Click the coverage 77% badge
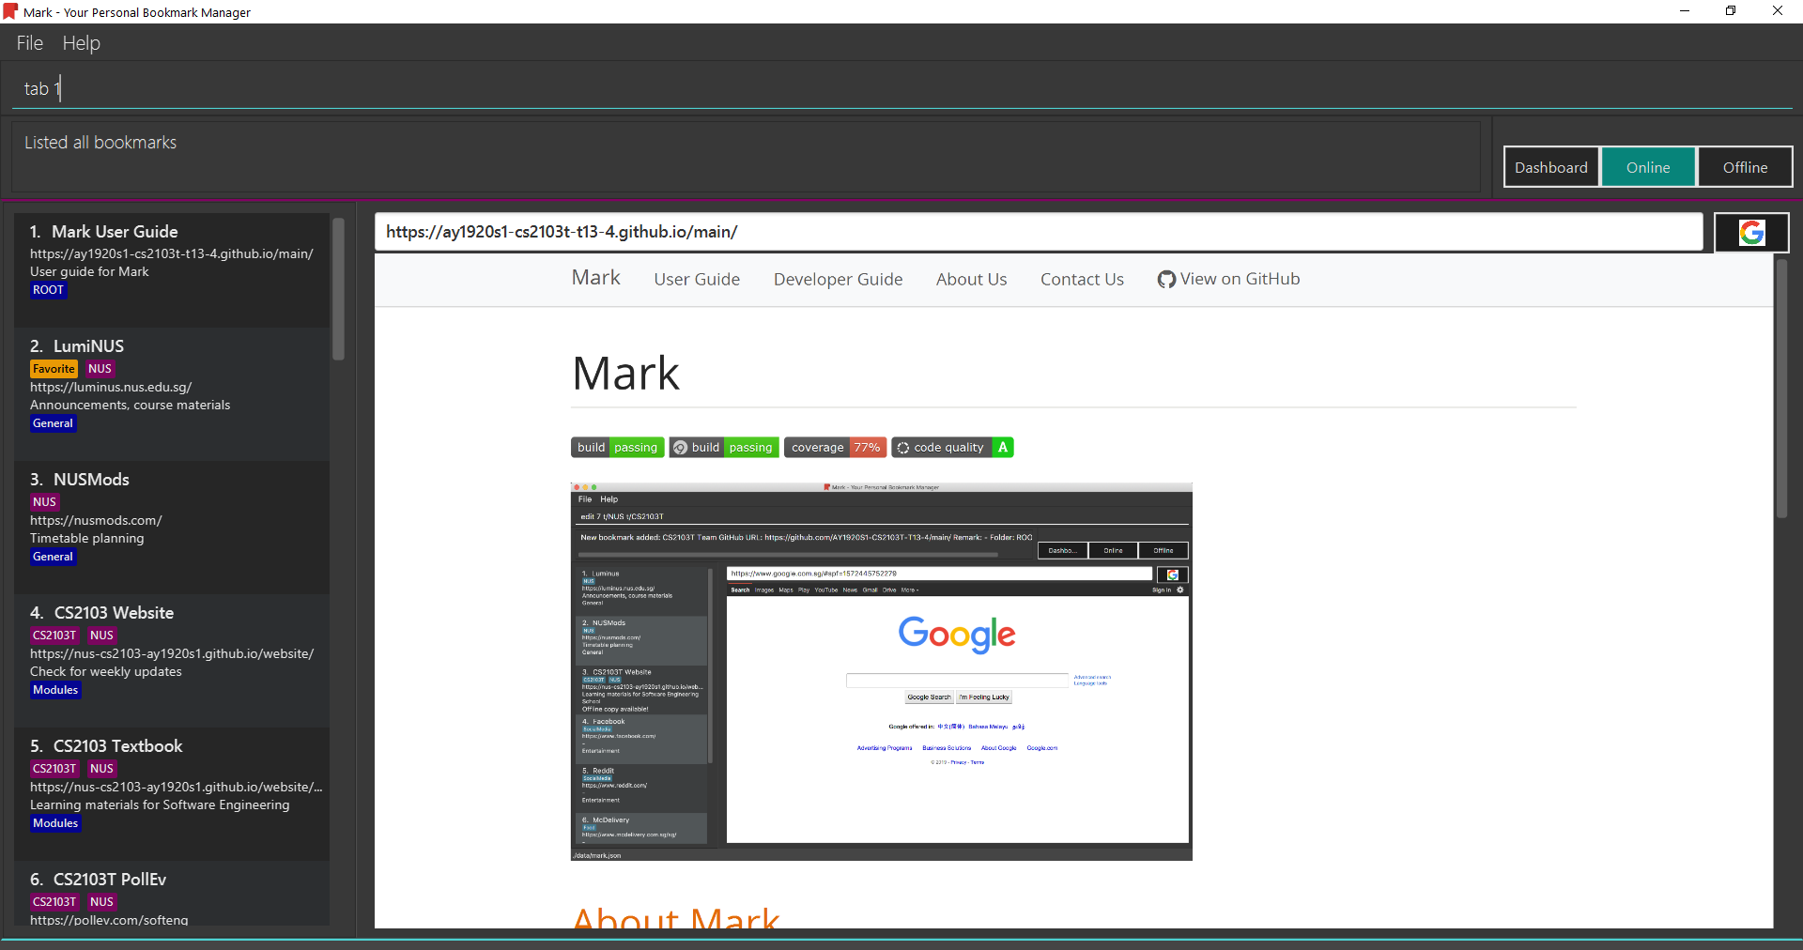This screenshot has width=1803, height=950. coord(836,448)
